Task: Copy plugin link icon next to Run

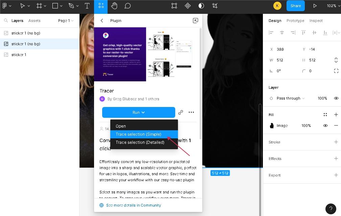Action: point(181,112)
